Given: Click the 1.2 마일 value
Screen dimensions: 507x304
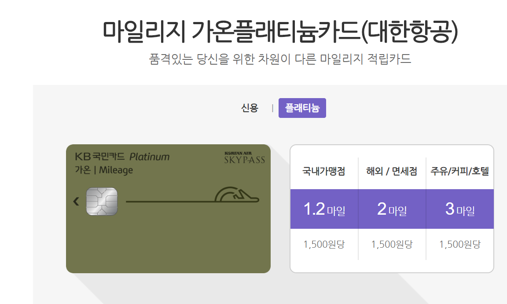Looking at the screenshot, I should [324, 209].
